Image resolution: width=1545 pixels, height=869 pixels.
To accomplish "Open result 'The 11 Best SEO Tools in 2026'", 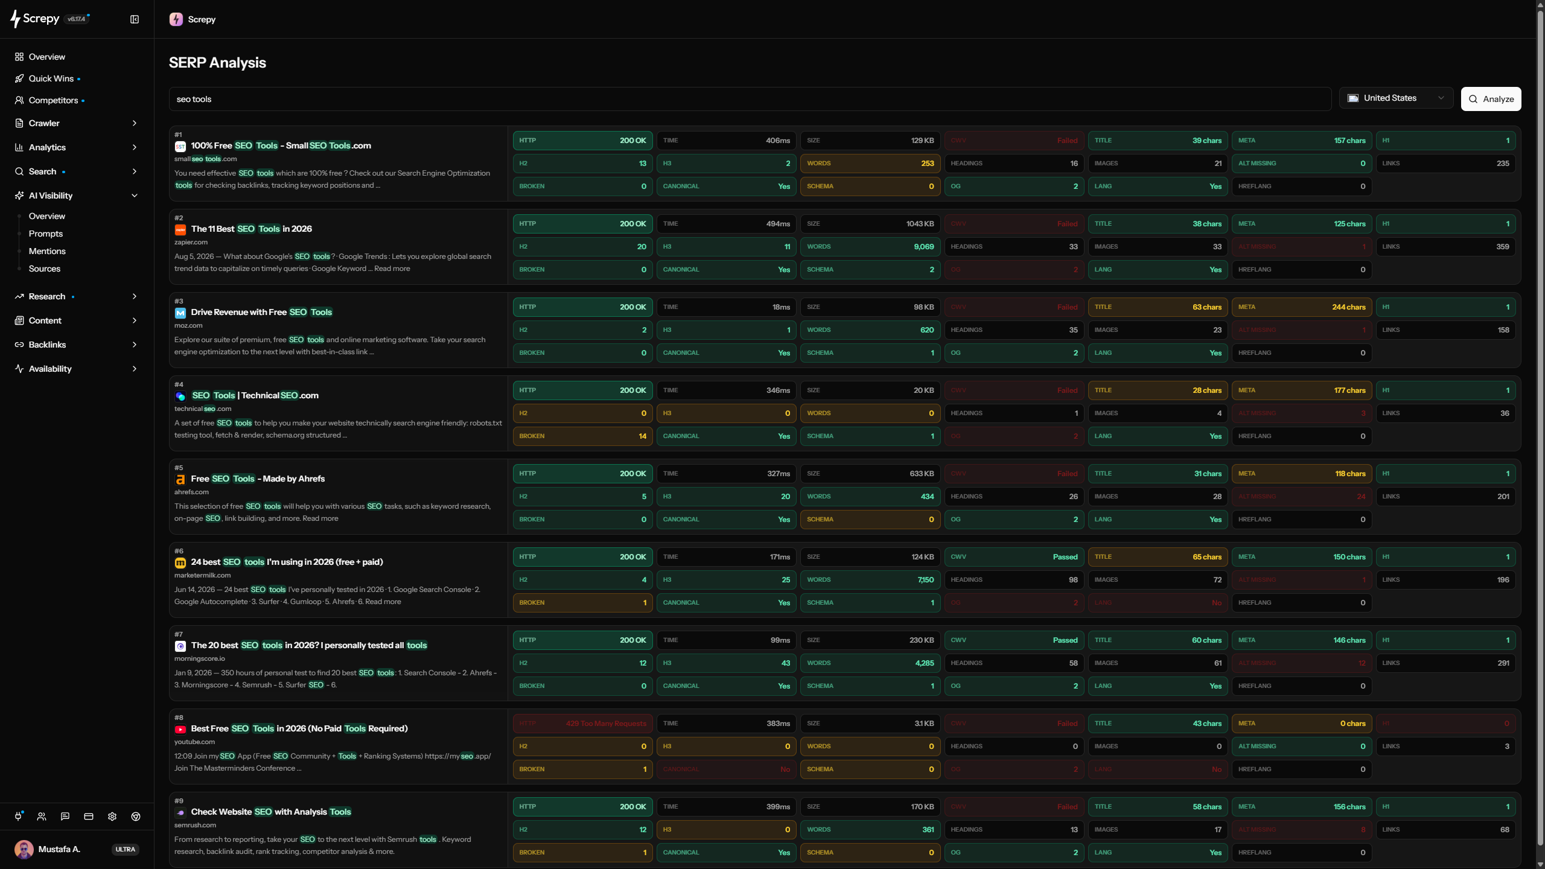I will [252, 229].
